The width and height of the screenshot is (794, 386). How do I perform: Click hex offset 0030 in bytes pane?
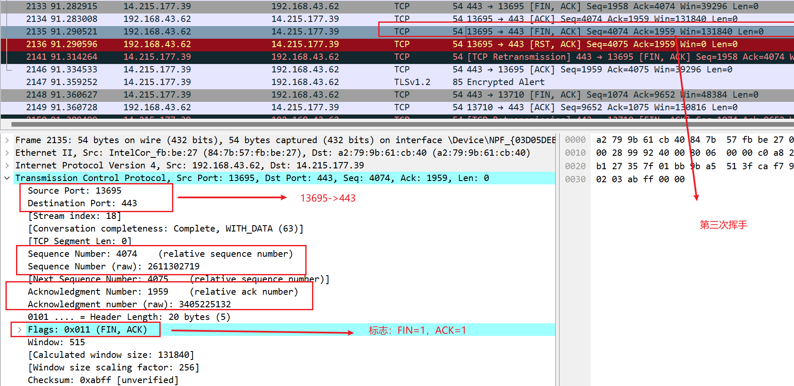coord(575,179)
